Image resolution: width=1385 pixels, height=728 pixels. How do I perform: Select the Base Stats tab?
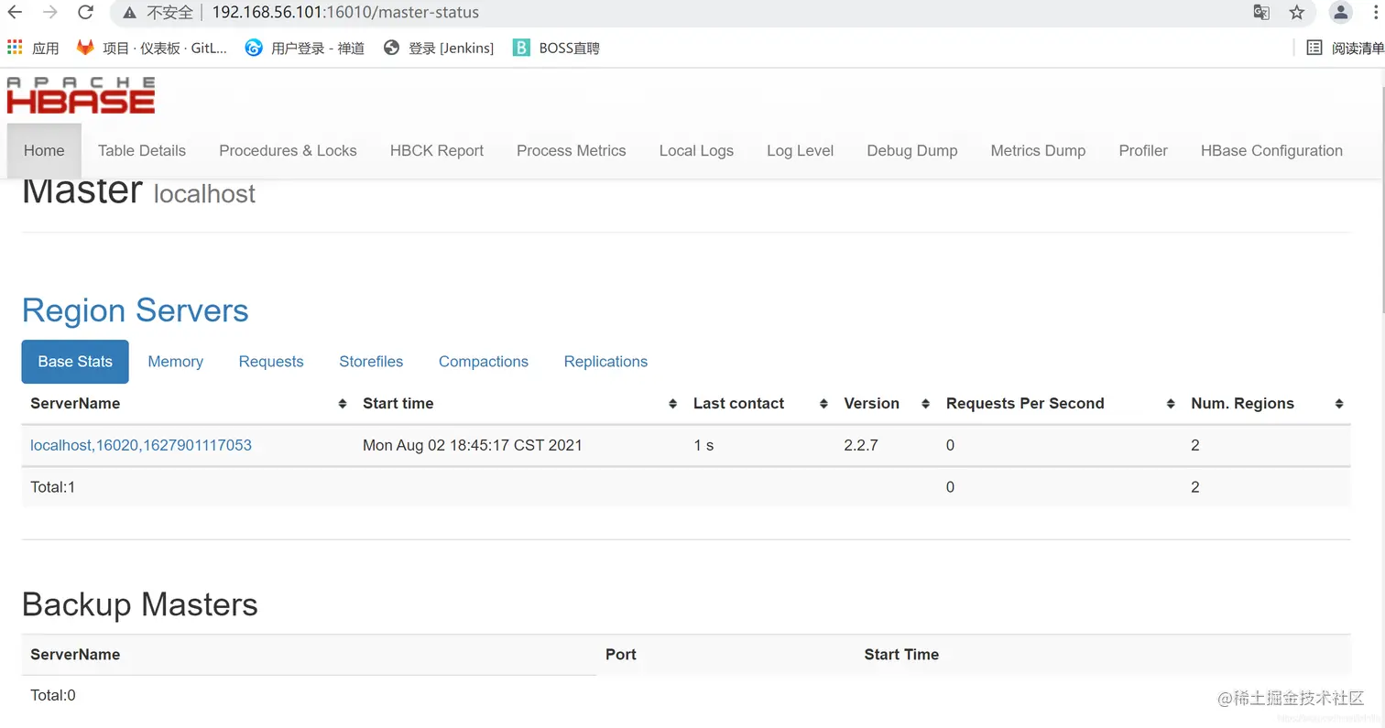click(x=75, y=362)
